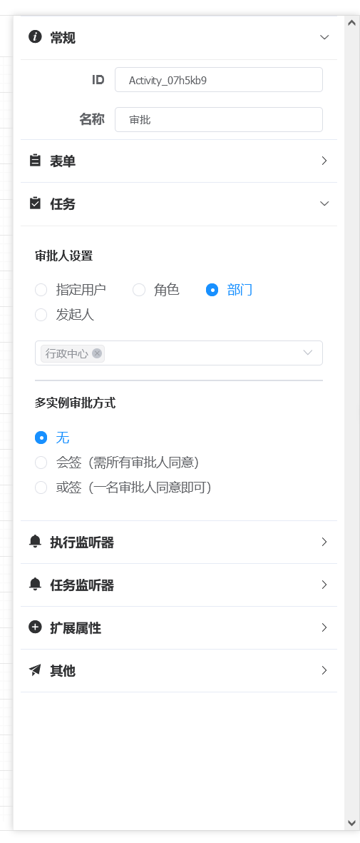Remove the 行政中心 tag with its x icon
The width and height of the screenshot is (360, 843).
(97, 353)
